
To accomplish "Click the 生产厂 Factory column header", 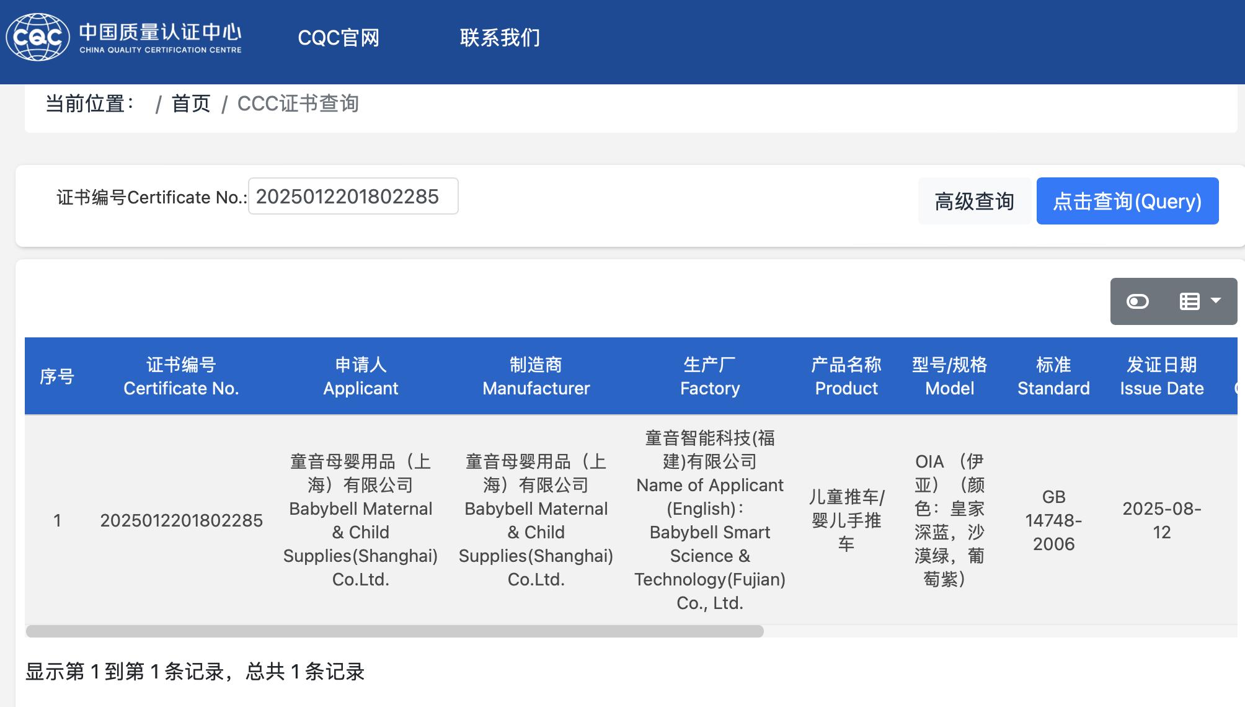I will [709, 376].
